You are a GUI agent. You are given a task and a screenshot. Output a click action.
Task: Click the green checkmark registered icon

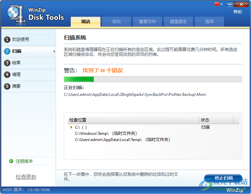coord(11,161)
